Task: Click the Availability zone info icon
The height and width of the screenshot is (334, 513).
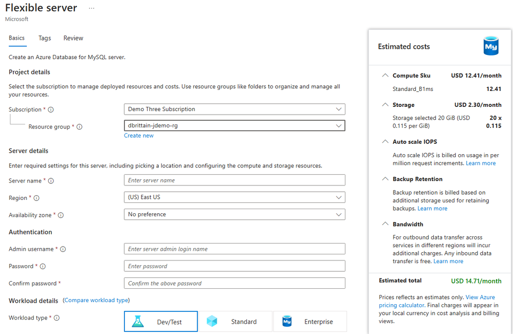Action: [x=61, y=215]
